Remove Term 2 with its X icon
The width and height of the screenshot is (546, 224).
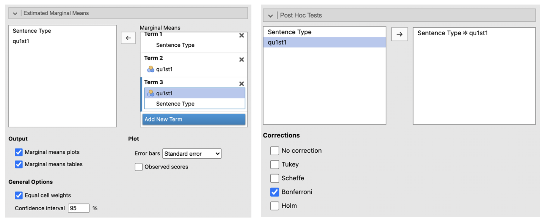[242, 60]
